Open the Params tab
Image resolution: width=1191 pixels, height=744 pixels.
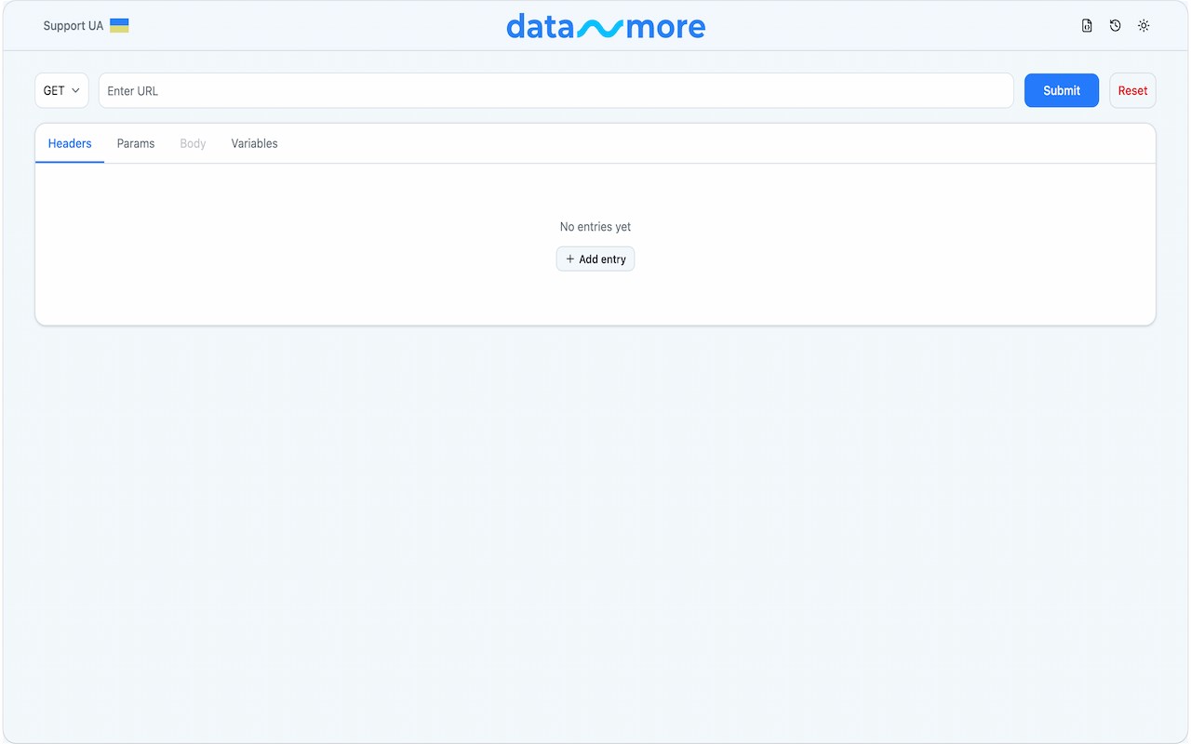(136, 143)
